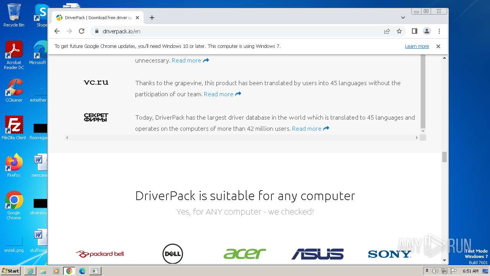
Task: Select the DriverPack browser tab
Action: [x=98, y=18]
